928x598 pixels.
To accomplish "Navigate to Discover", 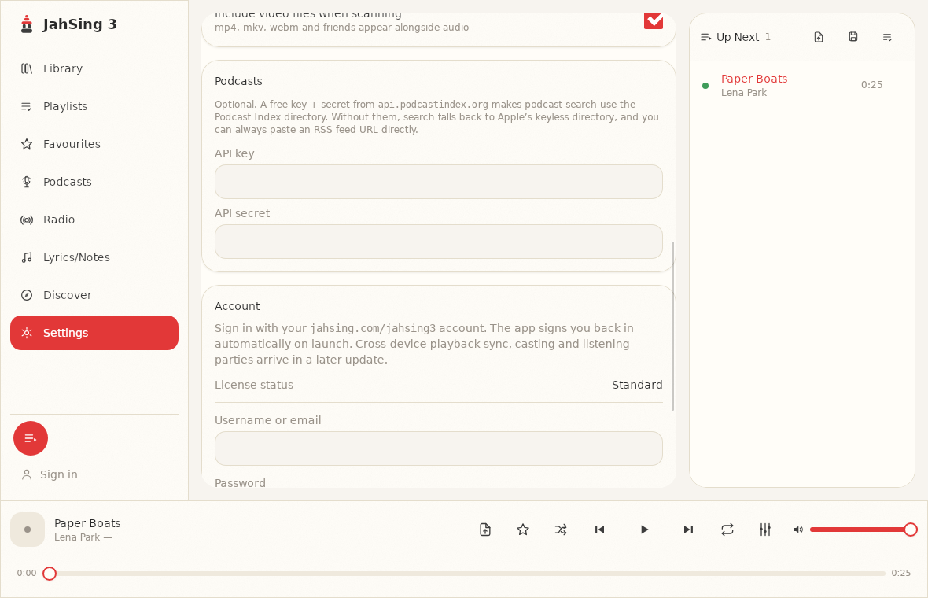I will pyautogui.click(x=94, y=295).
